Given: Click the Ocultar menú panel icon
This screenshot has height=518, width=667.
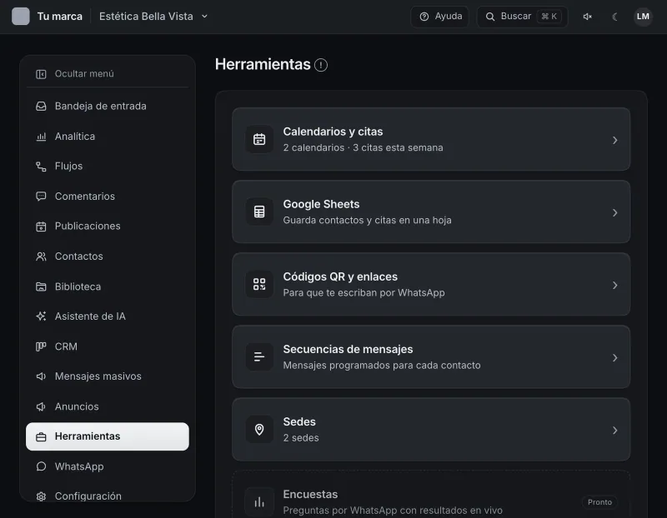Looking at the screenshot, I should click(x=41, y=74).
